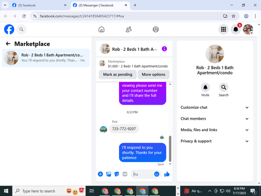Mute the conversation with bell icon
This screenshot has height=196, width=261.
pos(205,87)
